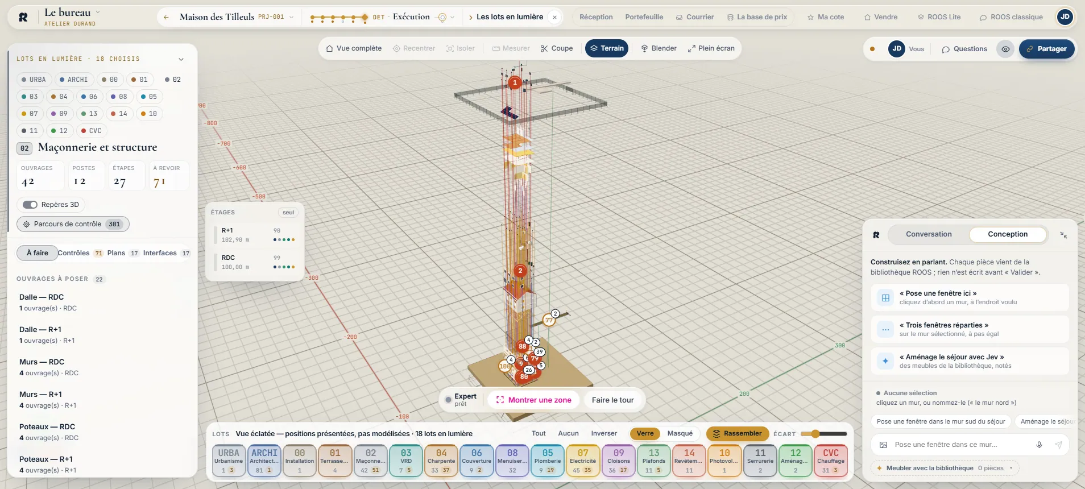1085x489 pixels.
Task: Collapse the Lots en lumière panel chevron
Action: [x=181, y=59]
